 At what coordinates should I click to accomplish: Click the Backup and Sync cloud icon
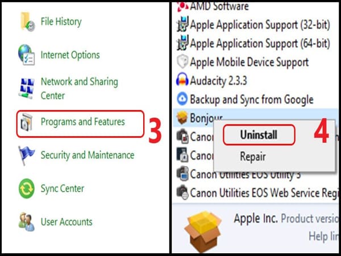pyautogui.click(x=182, y=99)
